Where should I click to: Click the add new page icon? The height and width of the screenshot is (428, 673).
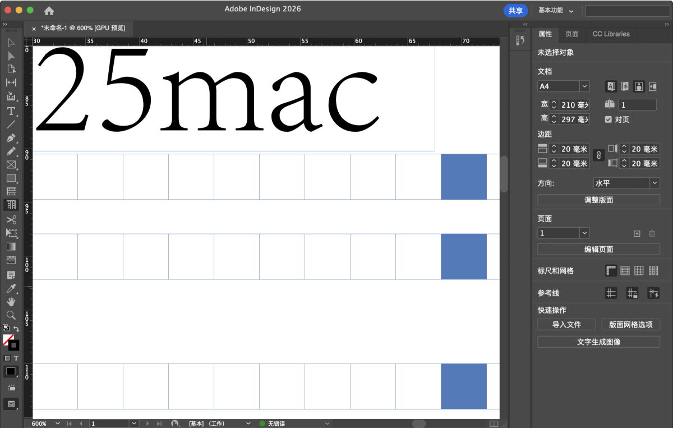tap(637, 233)
